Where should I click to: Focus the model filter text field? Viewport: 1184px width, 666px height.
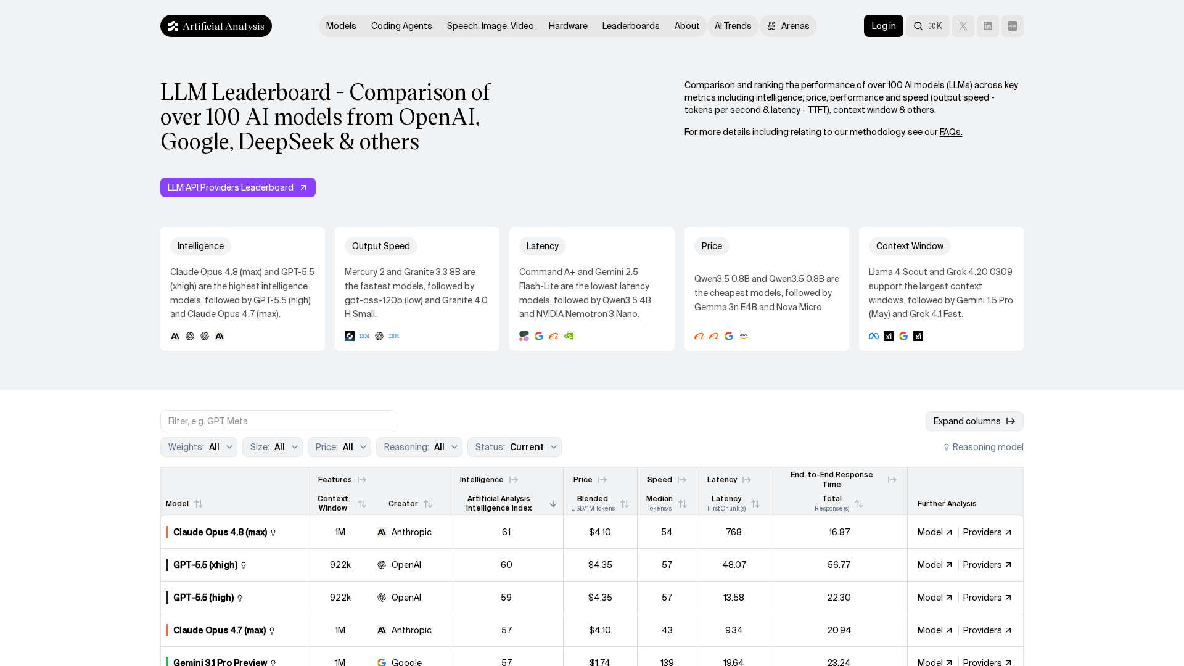tap(279, 421)
